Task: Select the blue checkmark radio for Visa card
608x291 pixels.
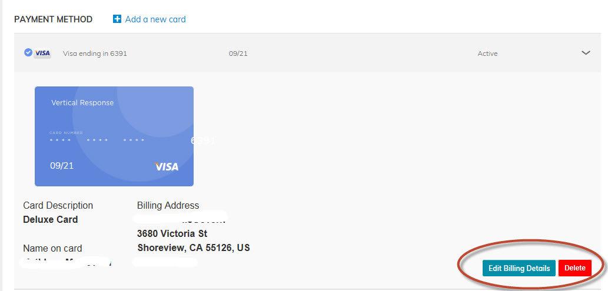Action: pos(28,53)
